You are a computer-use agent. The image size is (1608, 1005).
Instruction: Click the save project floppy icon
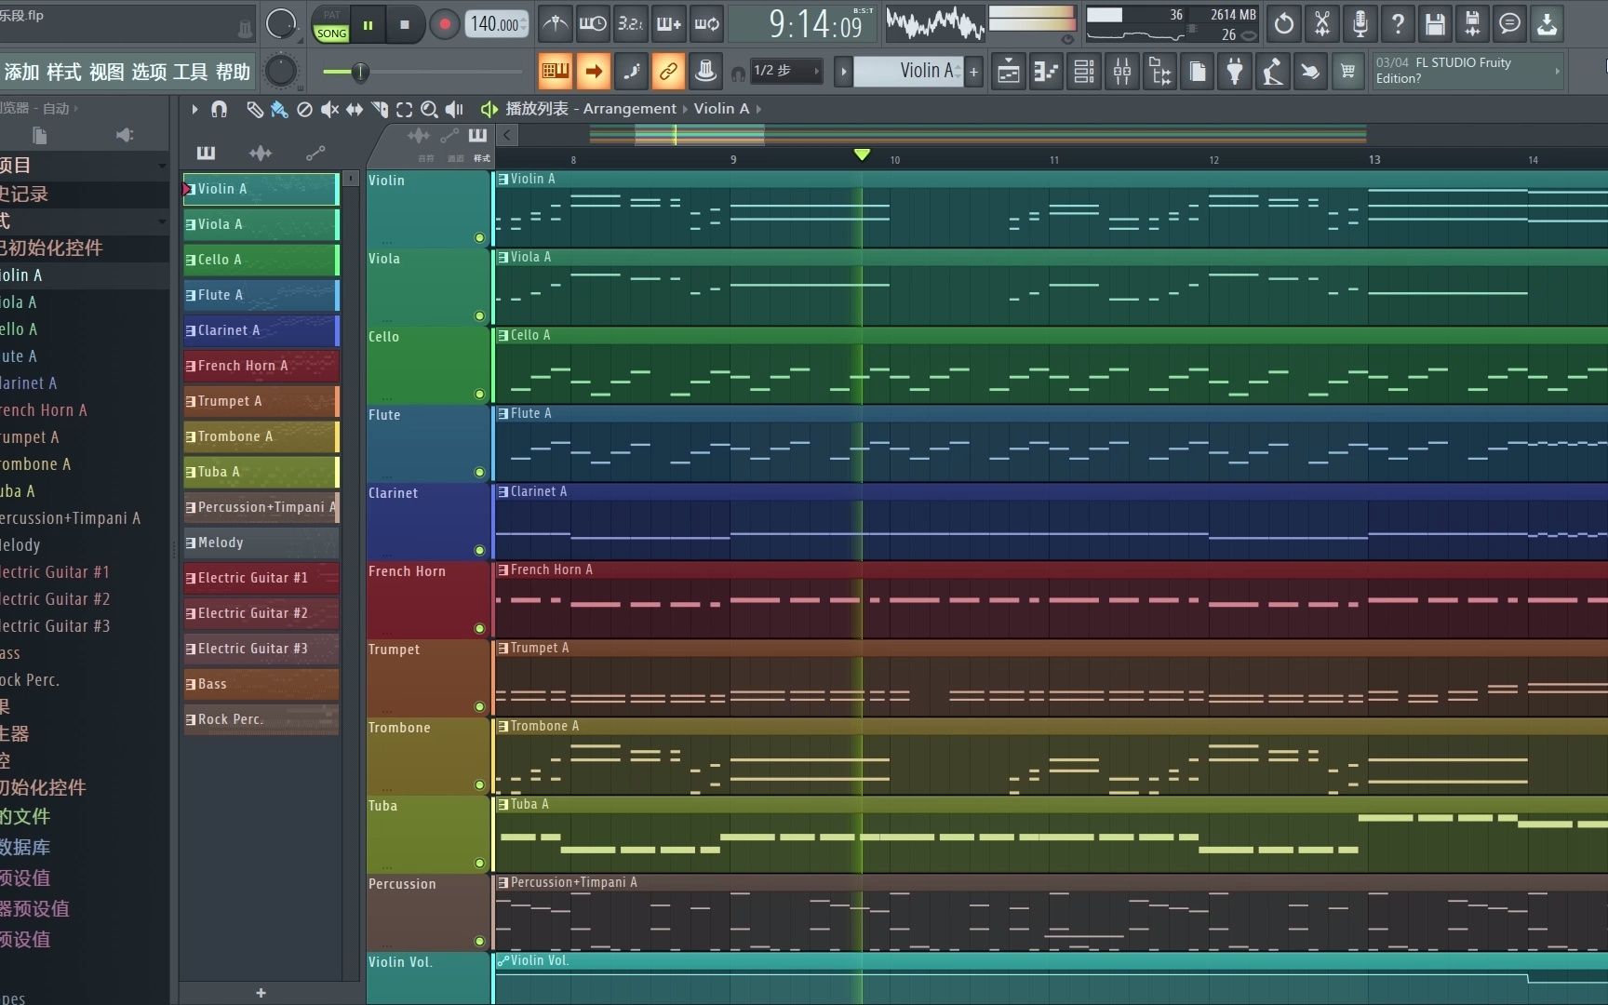click(x=1435, y=24)
